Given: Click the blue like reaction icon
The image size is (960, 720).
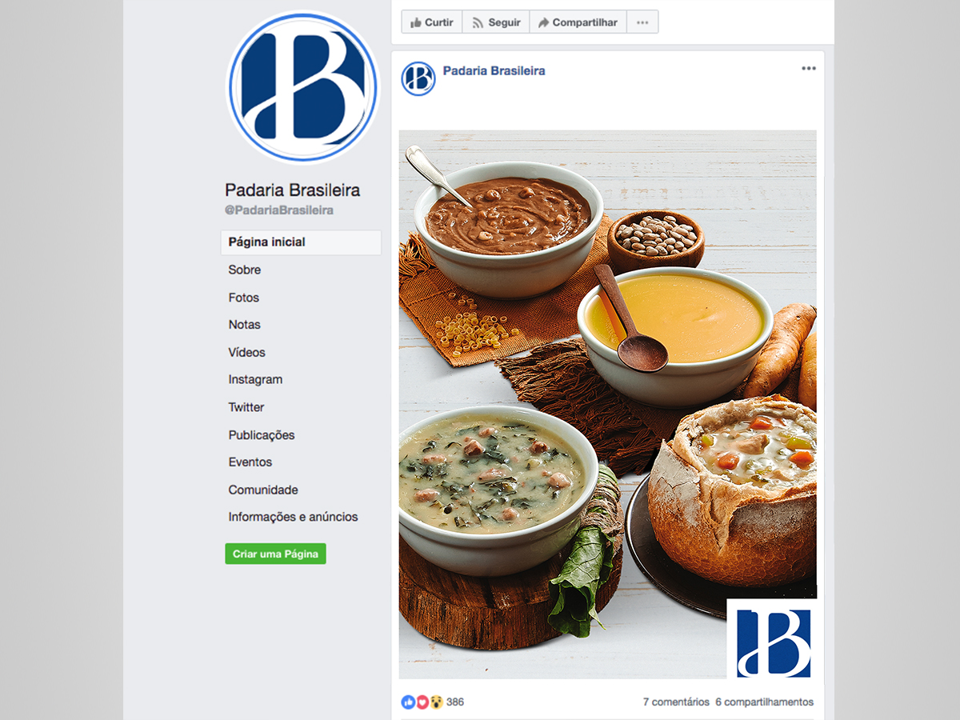Looking at the screenshot, I should click(x=408, y=702).
